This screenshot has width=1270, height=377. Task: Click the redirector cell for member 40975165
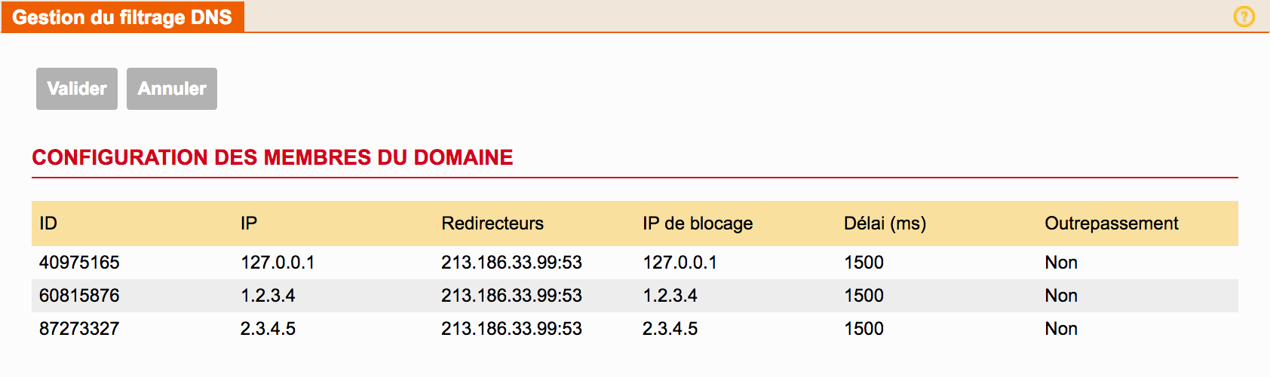pyautogui.click(x=511, y=263)
